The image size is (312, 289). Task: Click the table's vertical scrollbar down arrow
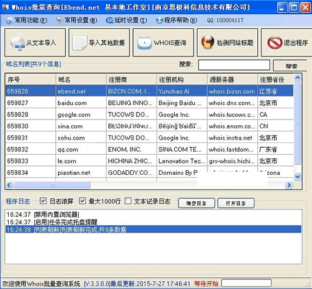tap(297, 177)
